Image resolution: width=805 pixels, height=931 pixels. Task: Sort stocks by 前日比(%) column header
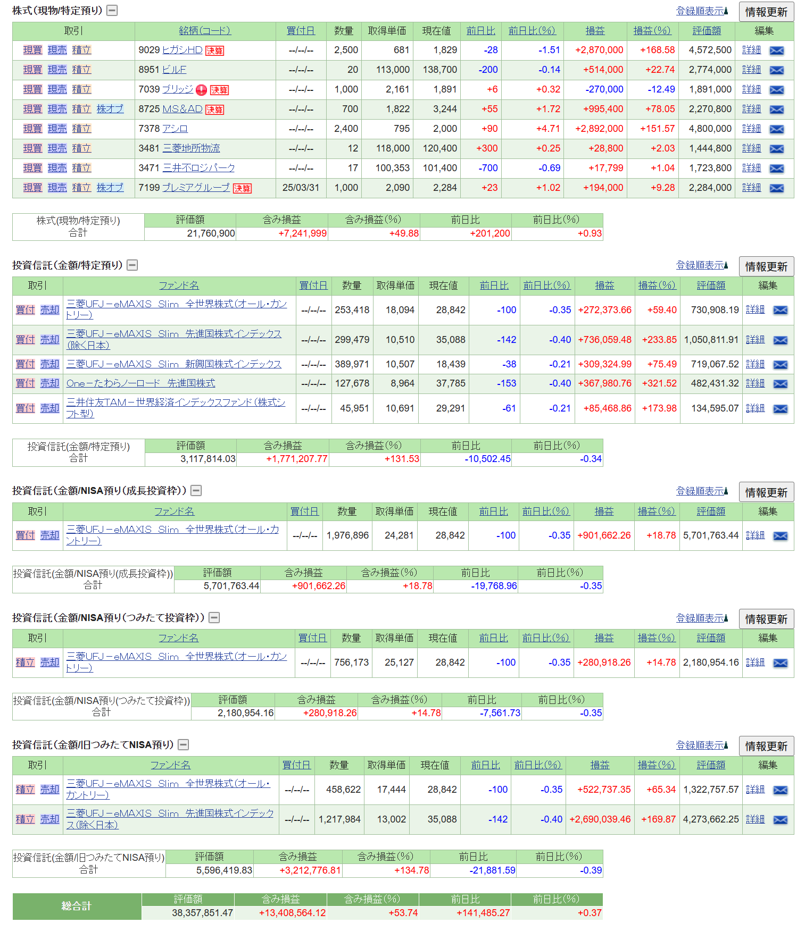point(532,31)
